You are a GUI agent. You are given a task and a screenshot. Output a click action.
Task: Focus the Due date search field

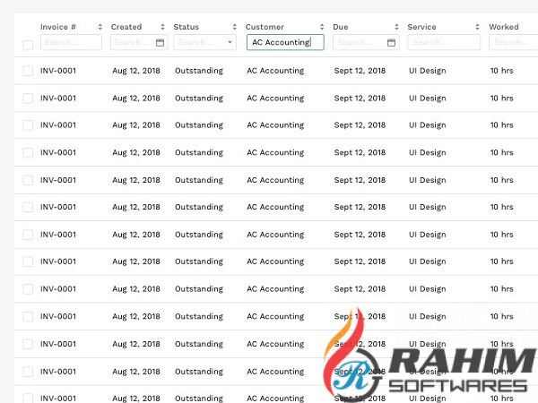366,42
